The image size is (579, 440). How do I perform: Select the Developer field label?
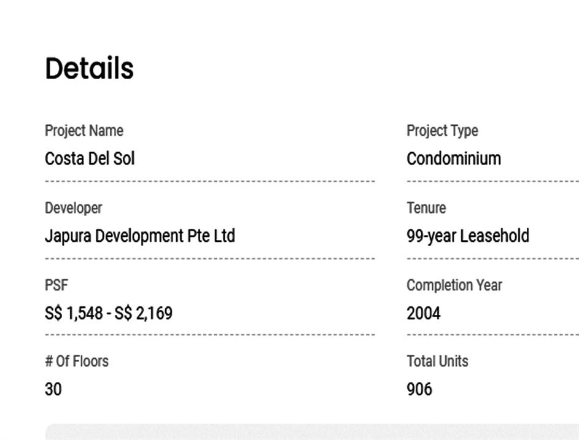coord(74,208)
